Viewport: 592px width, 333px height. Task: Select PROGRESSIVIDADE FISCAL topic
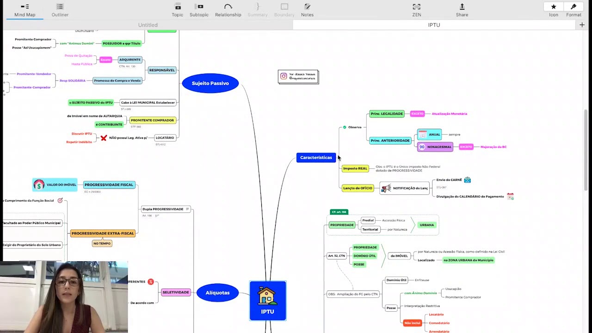109,185
